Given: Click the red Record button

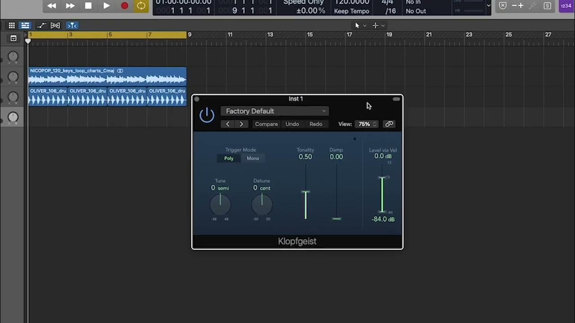Looking at the screenshot, I should (124, 6).
